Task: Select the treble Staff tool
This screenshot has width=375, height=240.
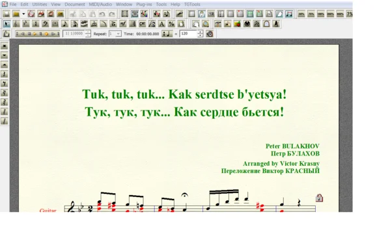Action: click(16, 24)
